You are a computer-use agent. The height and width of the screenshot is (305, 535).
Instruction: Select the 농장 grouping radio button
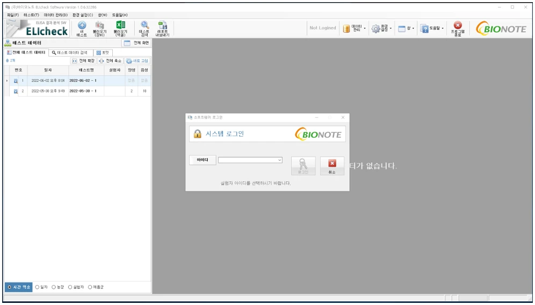pyautogui.click(x=57, y=287)
